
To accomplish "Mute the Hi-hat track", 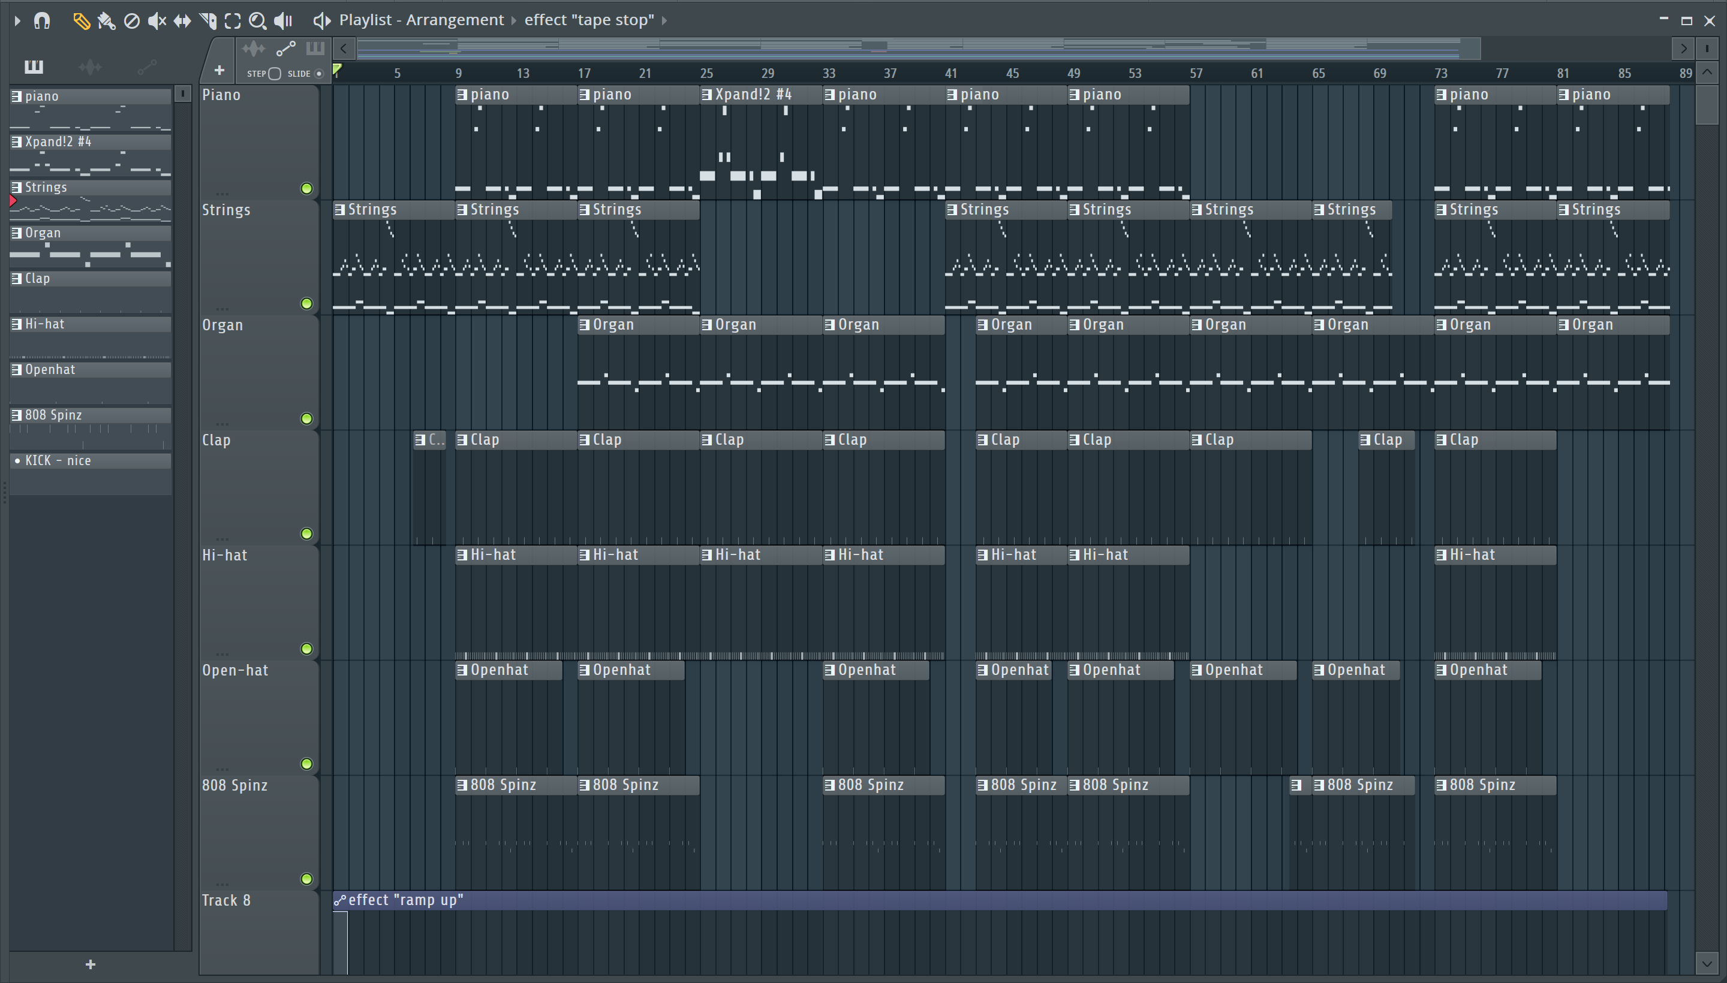I will 306,649.
